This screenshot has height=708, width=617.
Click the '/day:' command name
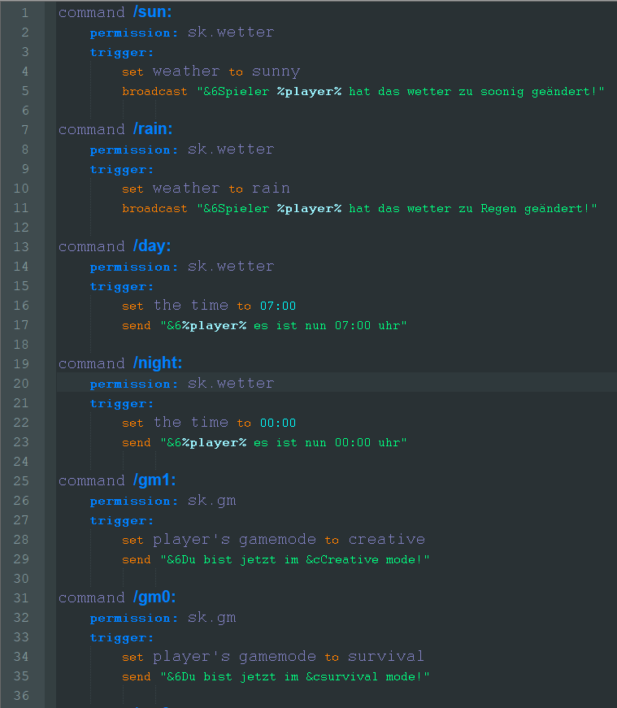click(x=152, y=245)
